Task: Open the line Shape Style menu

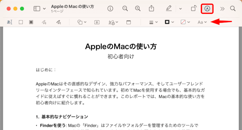Action: pyautogui.click(x=153, y=22)
